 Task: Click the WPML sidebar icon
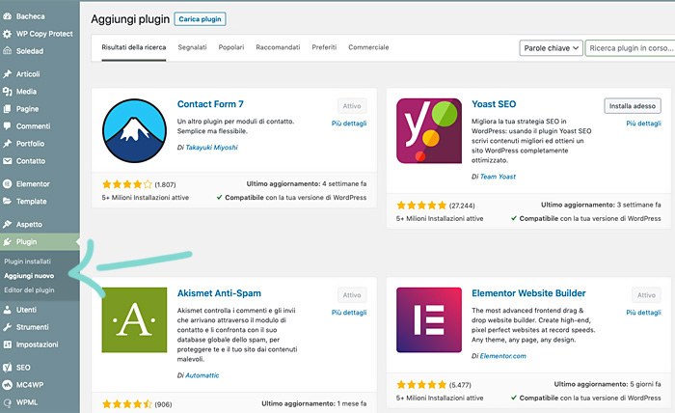pos(8,402)
